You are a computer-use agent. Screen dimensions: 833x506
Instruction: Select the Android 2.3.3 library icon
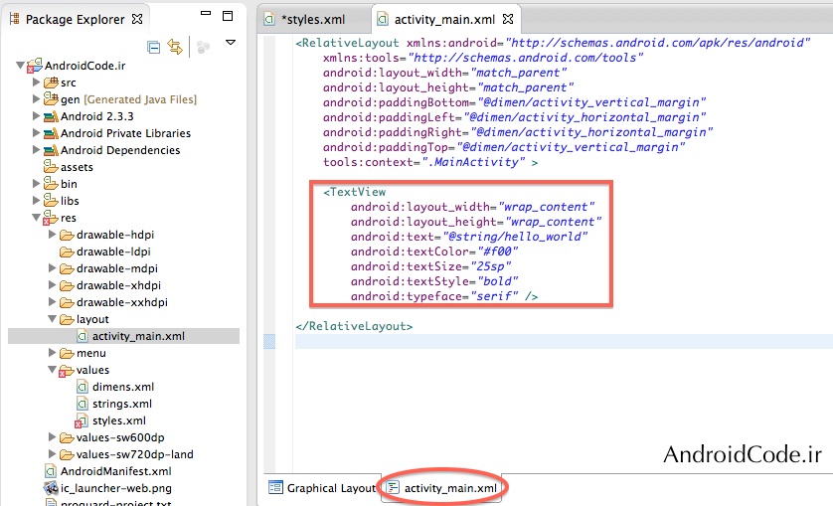coord(51,116)
